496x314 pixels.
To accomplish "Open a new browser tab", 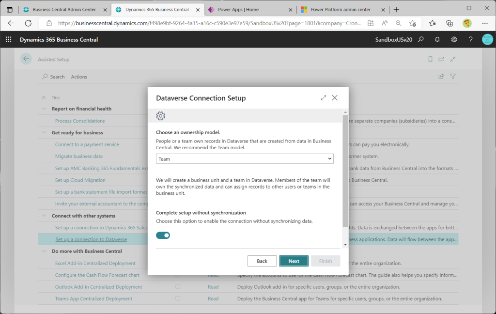I will [396, 10].
